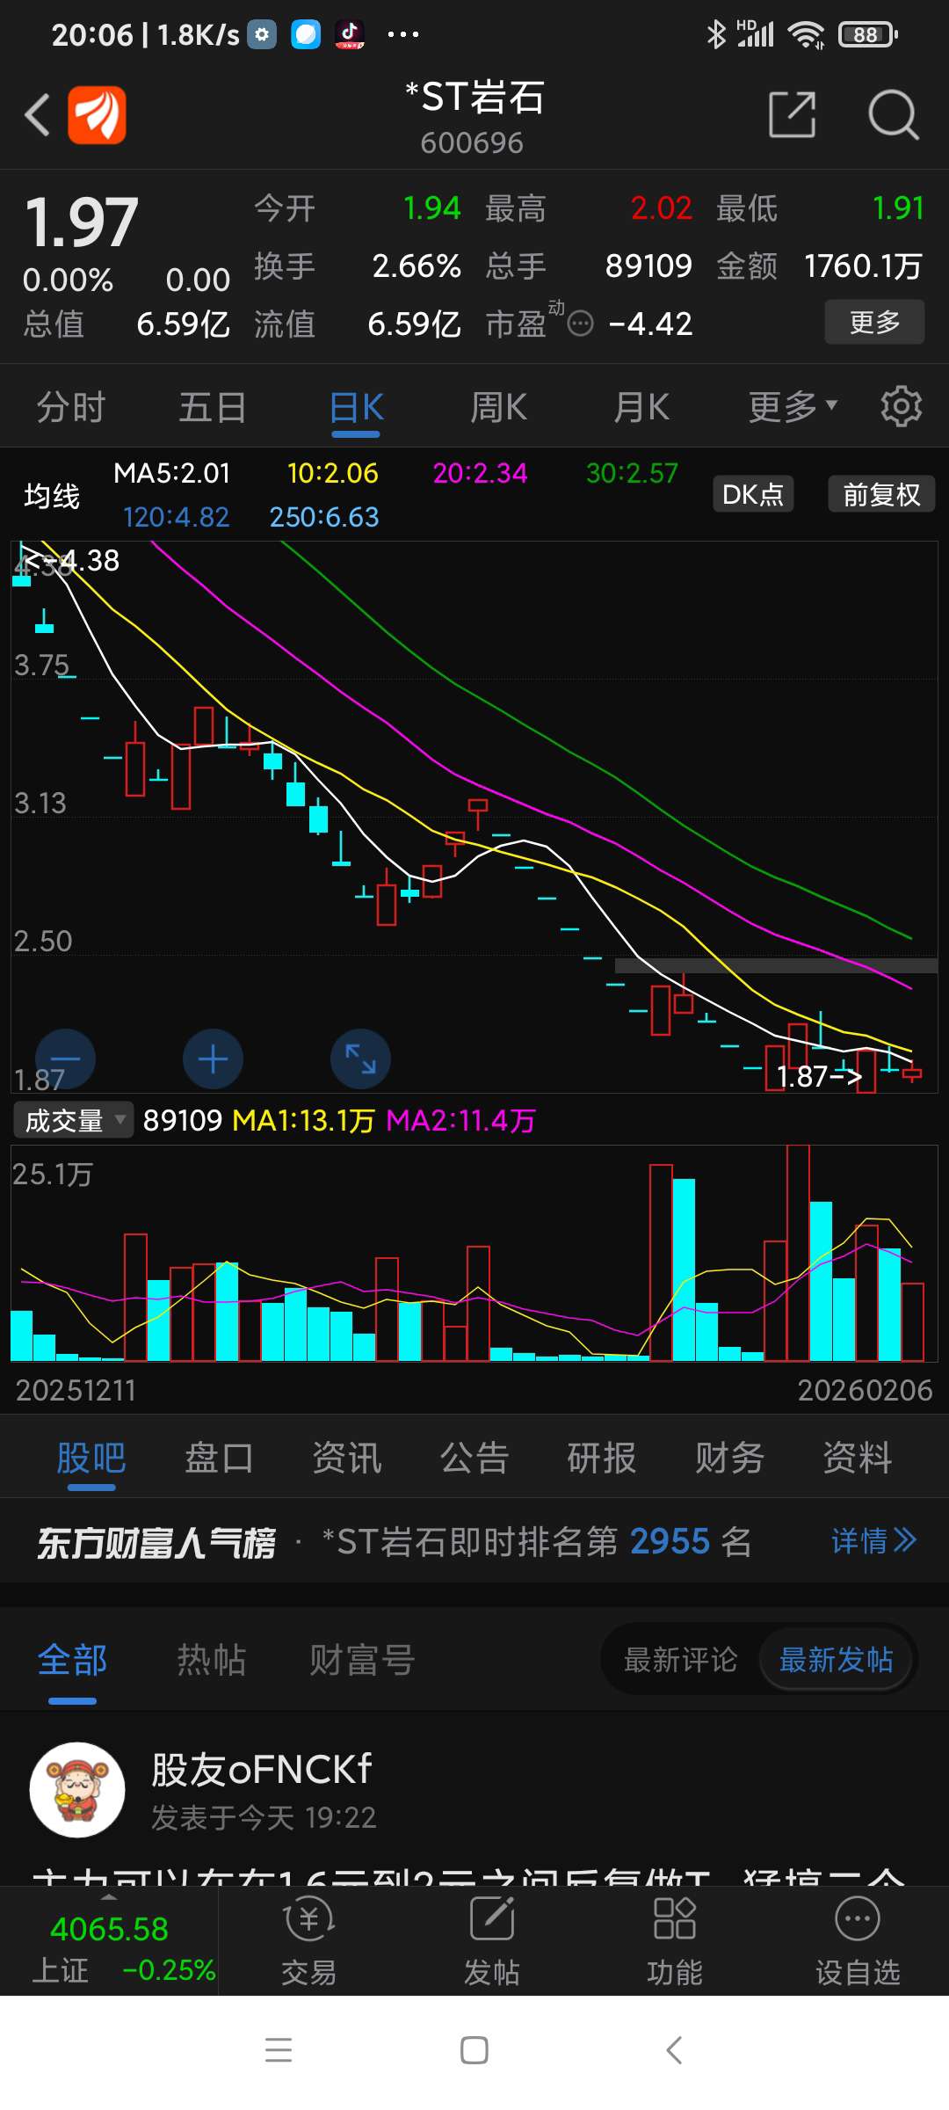Toggle the DK点 indicator
This screenshot has width=949, height=2110.
click(753, 494)
